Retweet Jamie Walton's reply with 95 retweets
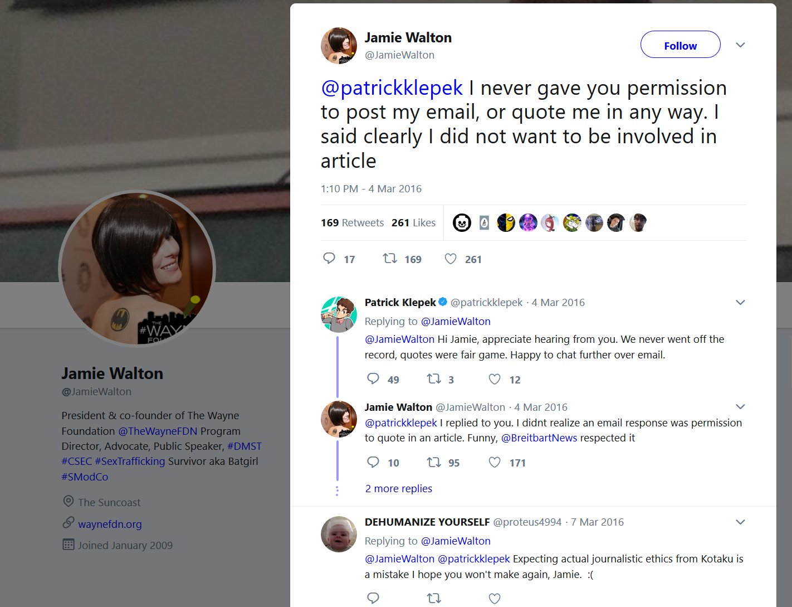This screenshot has height=607, width=792. (434, 462)
